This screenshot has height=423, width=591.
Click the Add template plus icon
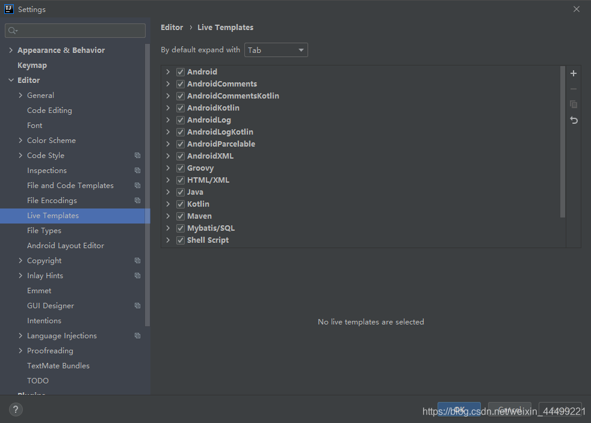[574, 73]
